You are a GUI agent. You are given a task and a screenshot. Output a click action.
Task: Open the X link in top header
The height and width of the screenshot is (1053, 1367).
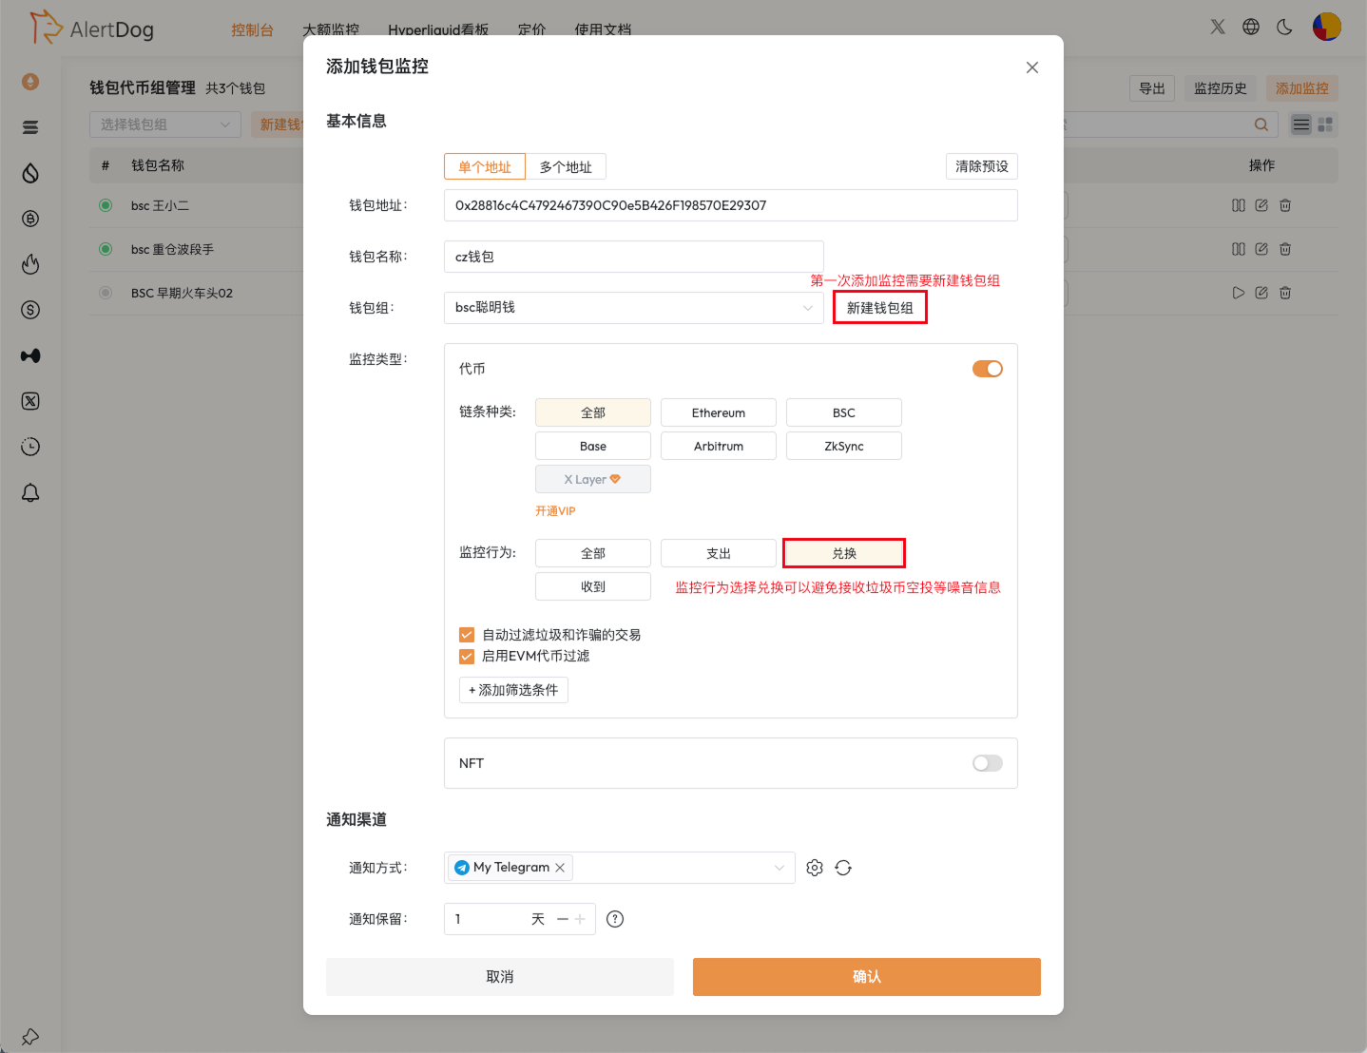point(1218,27)
